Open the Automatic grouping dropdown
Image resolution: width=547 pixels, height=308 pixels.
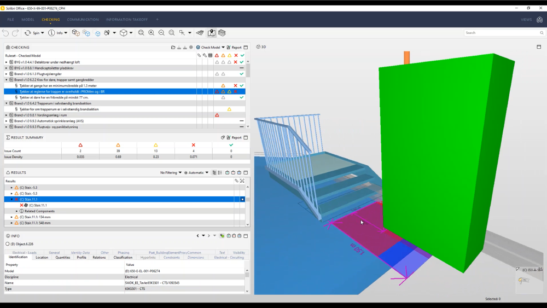196,173
